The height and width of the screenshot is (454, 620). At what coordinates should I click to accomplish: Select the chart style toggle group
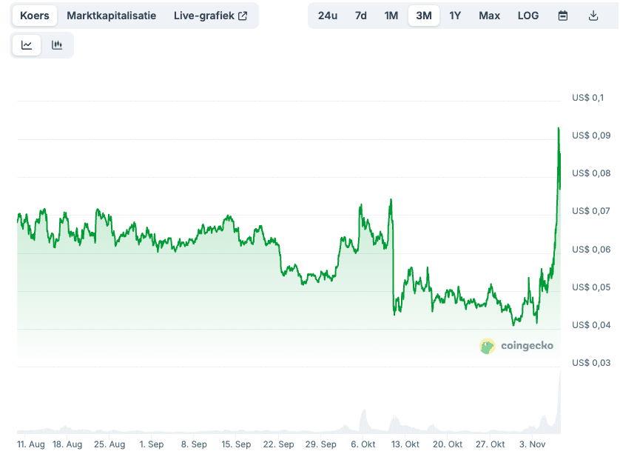[42, 44]
